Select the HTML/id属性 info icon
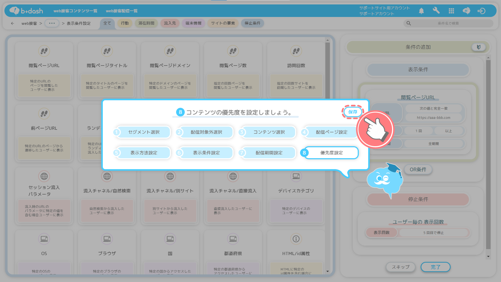The image size is (501, 282). click(296, 239)
